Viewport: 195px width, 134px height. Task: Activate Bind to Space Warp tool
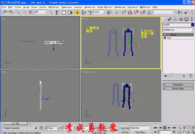(31, 13)
